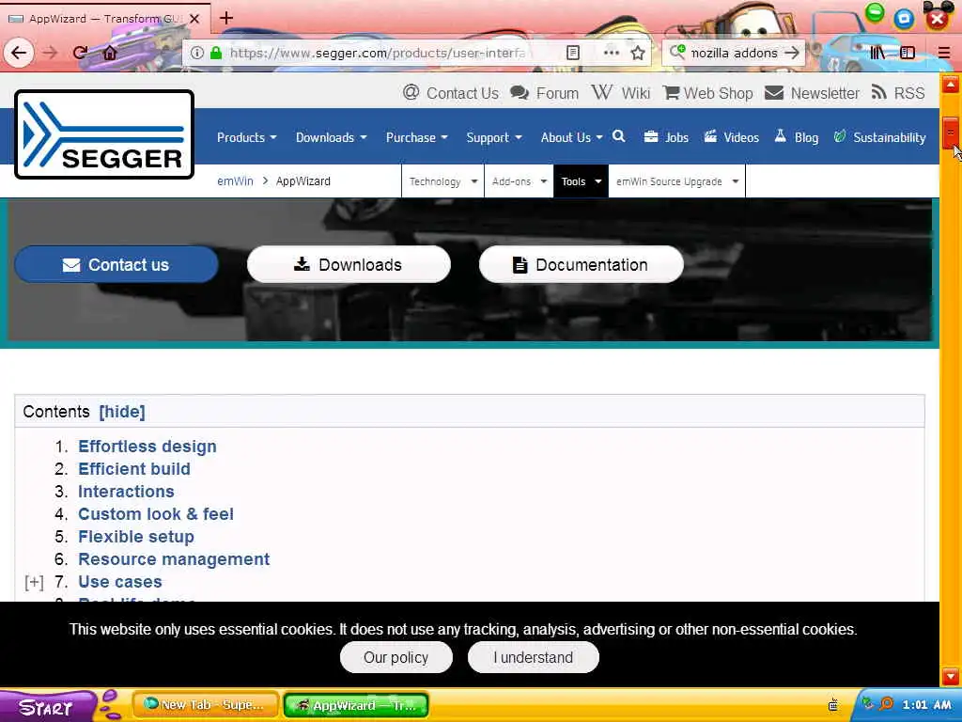Open the emWin Source Upgrade dropdown
Viewport: 962px width, 722px height.
(677, 181)
